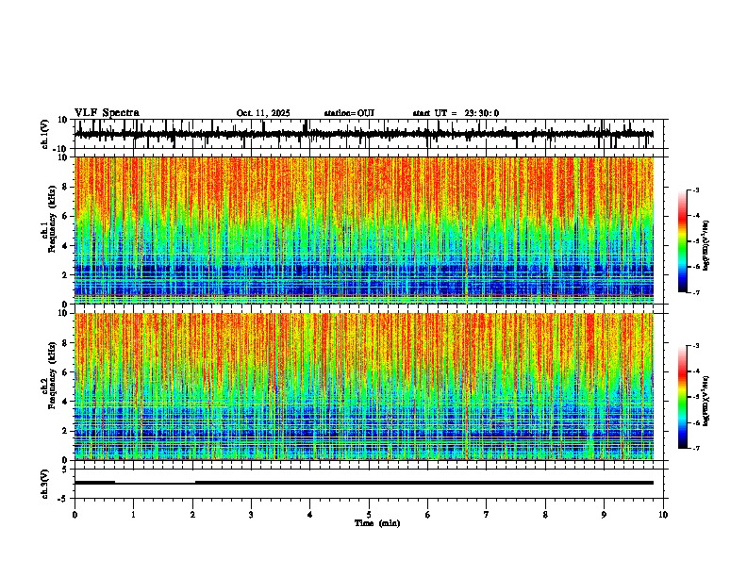Viewport: 747px width, 577px height.
Task: Click time axis tick label "7"
Action: click(x=487, y=515)
